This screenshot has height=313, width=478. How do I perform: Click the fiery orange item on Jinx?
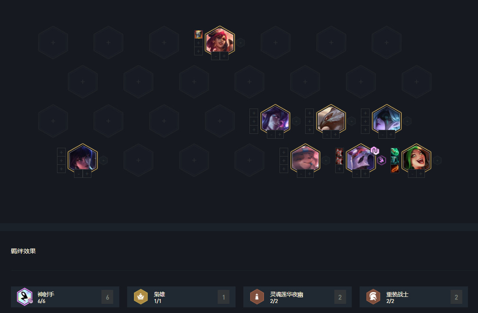(x=395, y=169)
